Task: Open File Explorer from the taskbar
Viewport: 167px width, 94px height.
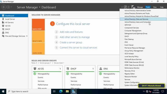Action: (x=67, y=91)
